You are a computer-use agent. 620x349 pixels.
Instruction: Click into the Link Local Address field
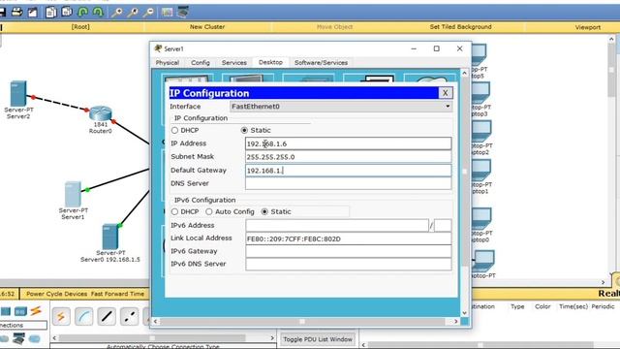point(349,238)
